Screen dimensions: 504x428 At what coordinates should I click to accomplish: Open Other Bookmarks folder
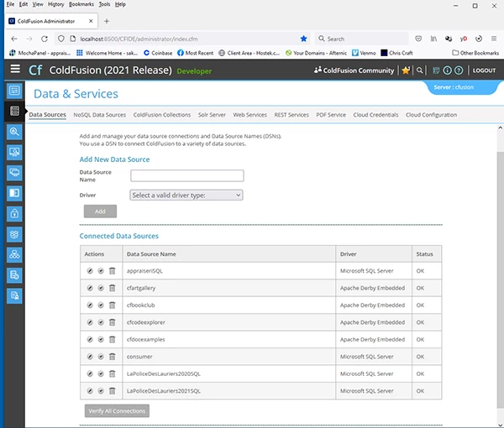point(475,53)
